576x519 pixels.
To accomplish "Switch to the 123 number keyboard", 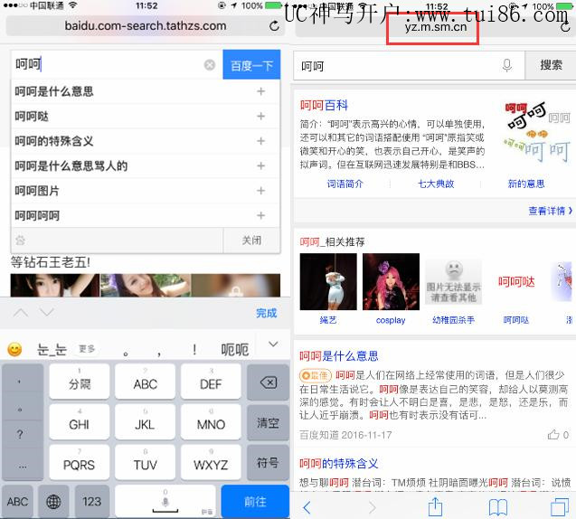I will 92,502.
